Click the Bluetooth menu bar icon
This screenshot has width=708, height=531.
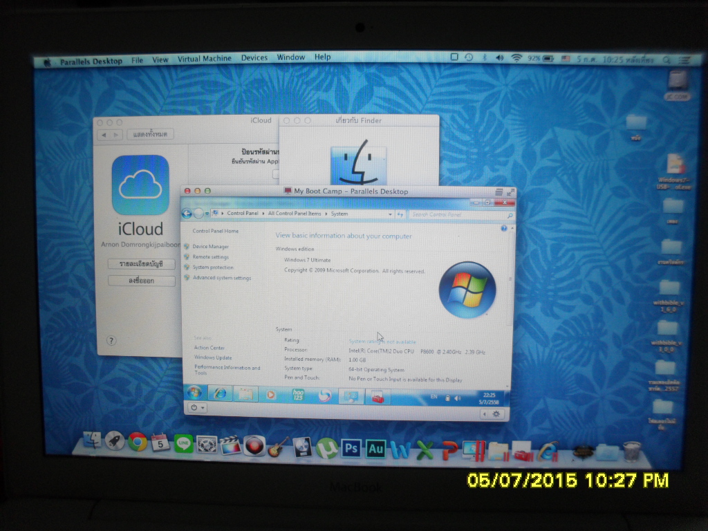(484, 58)
